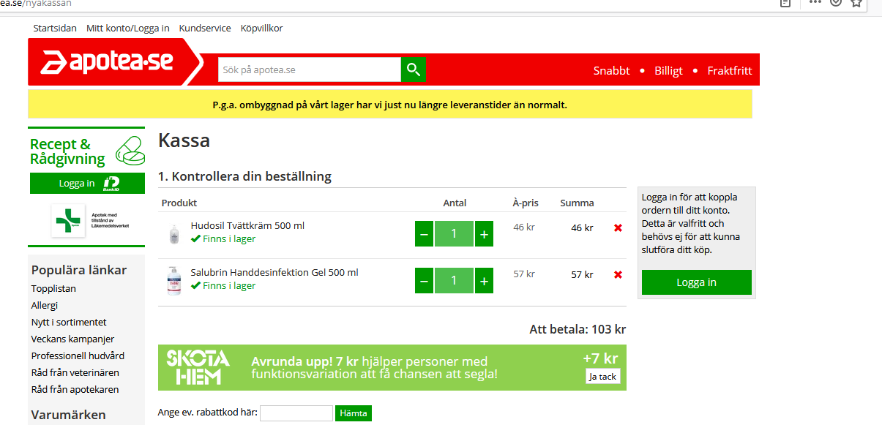
Task: Open Köpvillkor page
Action: [x=261, y=28]
